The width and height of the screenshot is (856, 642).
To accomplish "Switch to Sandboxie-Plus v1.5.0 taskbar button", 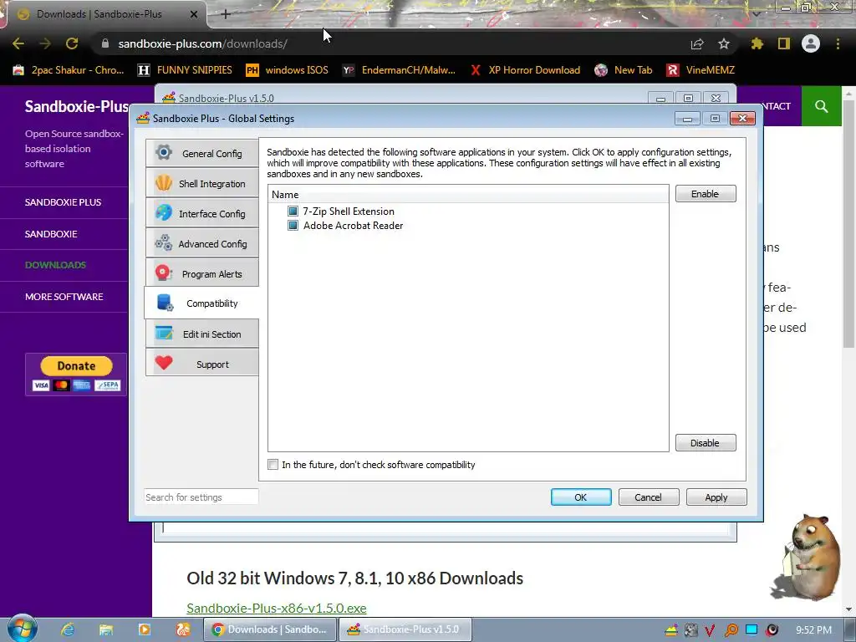I will tap(405, 629).
